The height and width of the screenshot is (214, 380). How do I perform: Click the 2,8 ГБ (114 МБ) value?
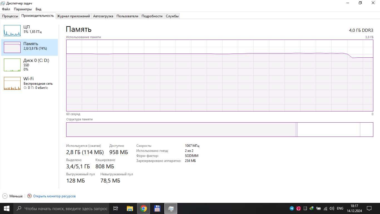85,152
